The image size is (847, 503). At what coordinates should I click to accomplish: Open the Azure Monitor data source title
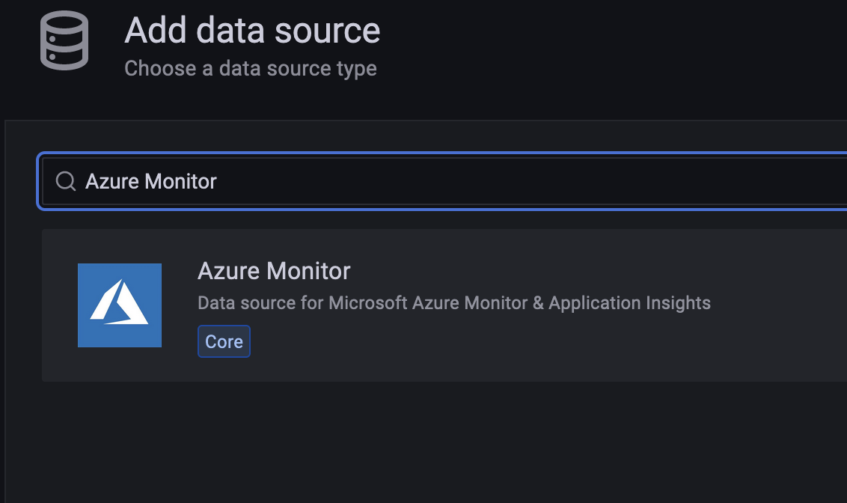click(274, 271)
